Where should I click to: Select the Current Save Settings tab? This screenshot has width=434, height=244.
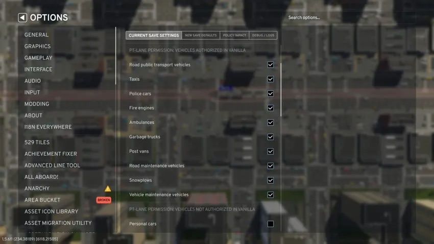coord(154,35)
